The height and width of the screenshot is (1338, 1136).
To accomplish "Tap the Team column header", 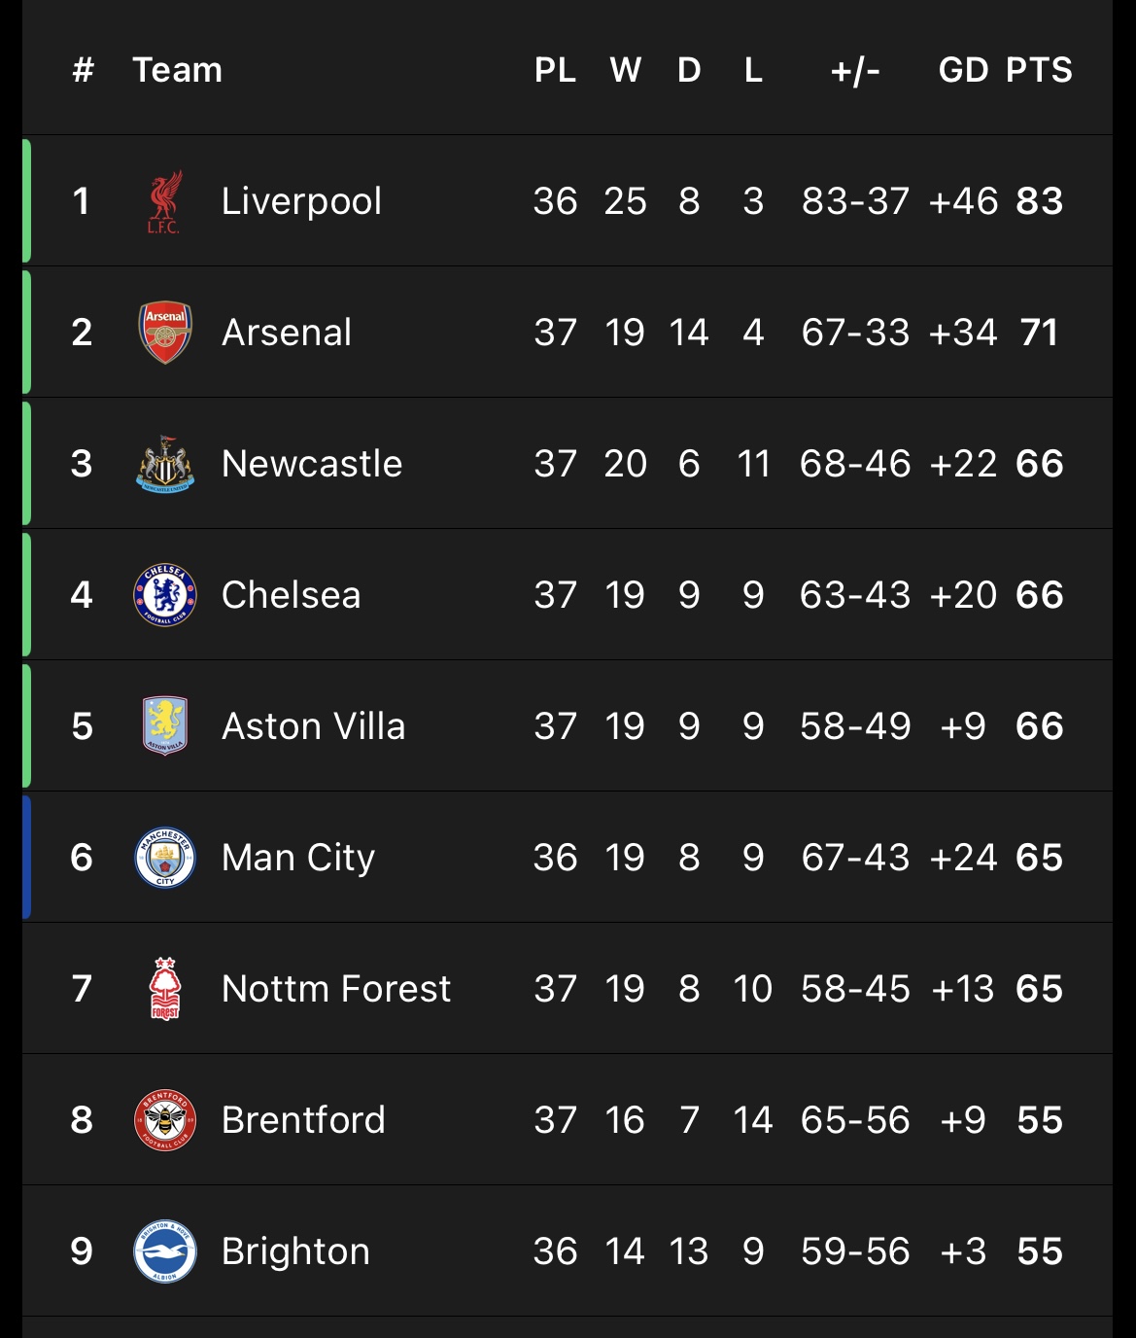I will 177,70.
